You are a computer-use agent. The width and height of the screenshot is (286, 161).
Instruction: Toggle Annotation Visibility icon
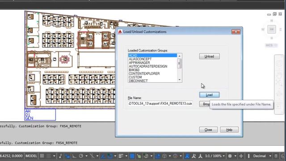click(x=187, y=156)
